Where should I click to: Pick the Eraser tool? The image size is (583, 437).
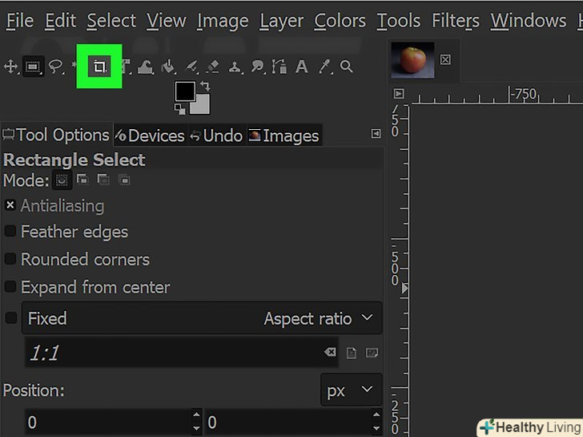[213, 67]
